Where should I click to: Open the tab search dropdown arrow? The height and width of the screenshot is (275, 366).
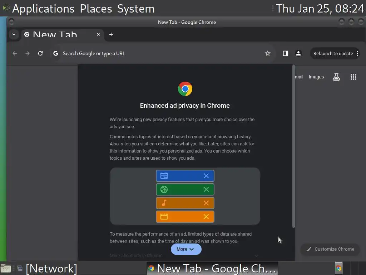(x=14, y=34)
